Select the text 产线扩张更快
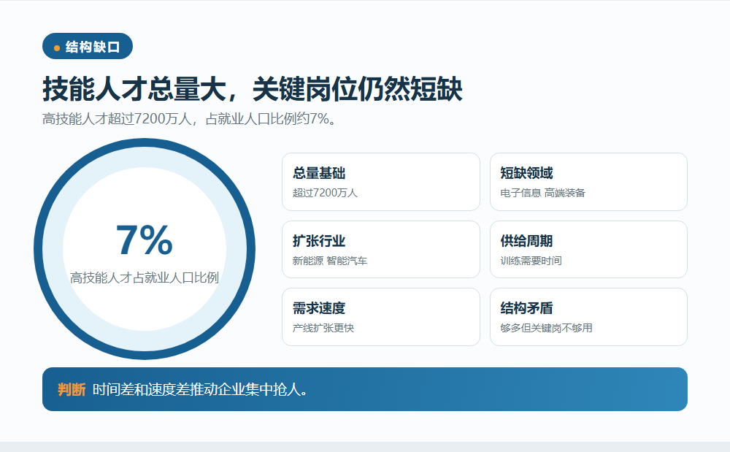 pos(323,328)
